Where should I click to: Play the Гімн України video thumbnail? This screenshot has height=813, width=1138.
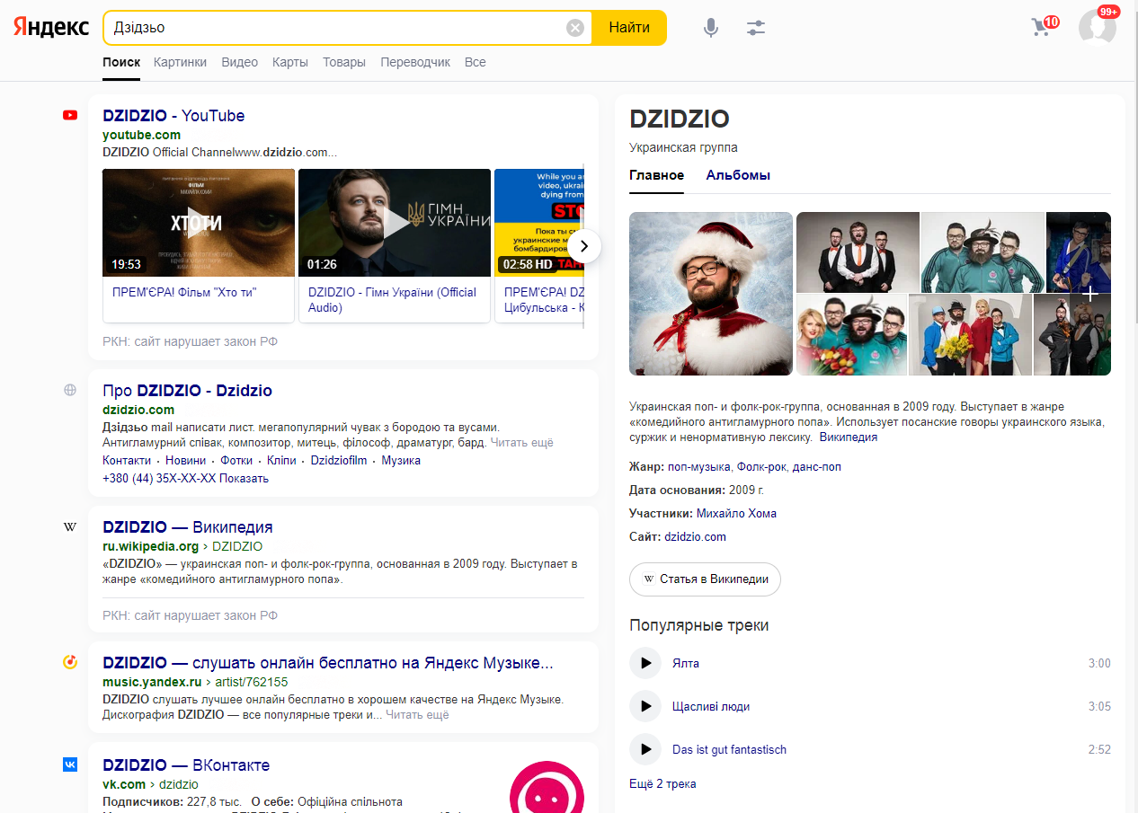click(395, 223)
